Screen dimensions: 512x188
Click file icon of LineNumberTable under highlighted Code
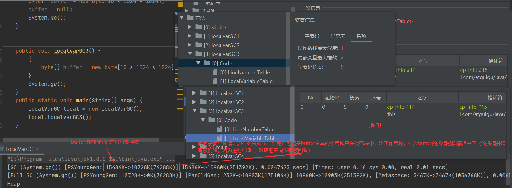click(215, 72)
